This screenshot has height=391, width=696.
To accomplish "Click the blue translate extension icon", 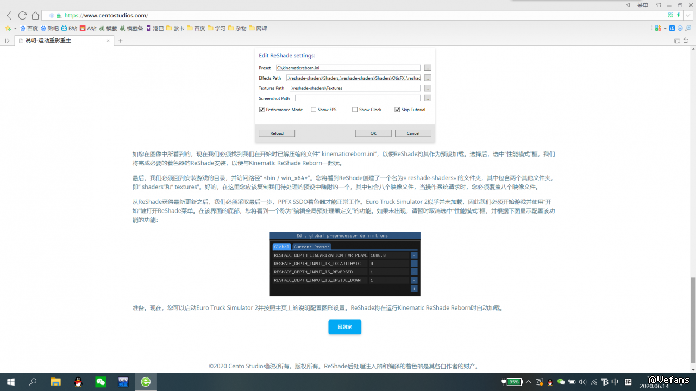I will tap(672, 28).
